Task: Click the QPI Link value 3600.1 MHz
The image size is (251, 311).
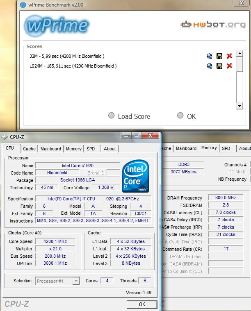Action: [x=55, y=263]
